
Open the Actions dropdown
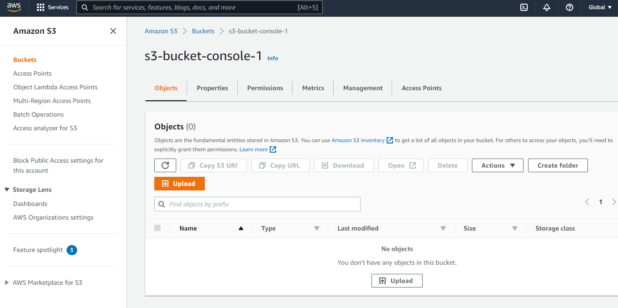497,165
